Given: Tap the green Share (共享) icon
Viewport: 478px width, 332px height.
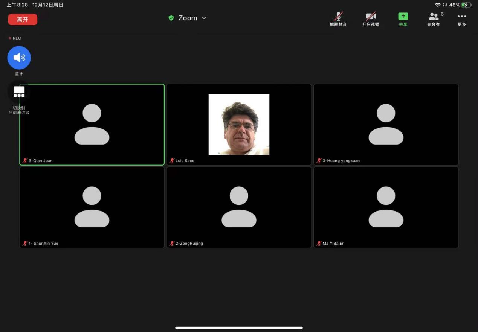Looking at the screenshot, I should coord(403,17).
